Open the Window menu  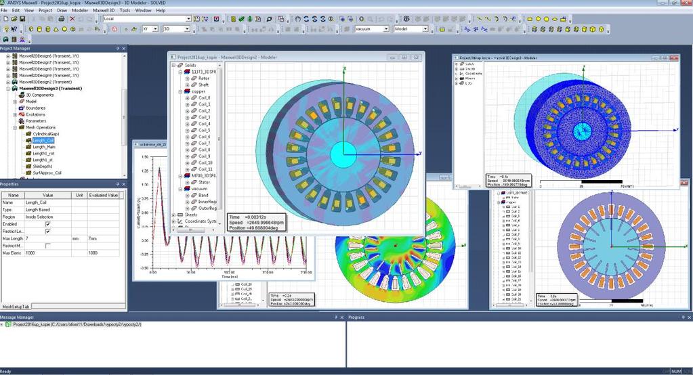tap(143, 10)
